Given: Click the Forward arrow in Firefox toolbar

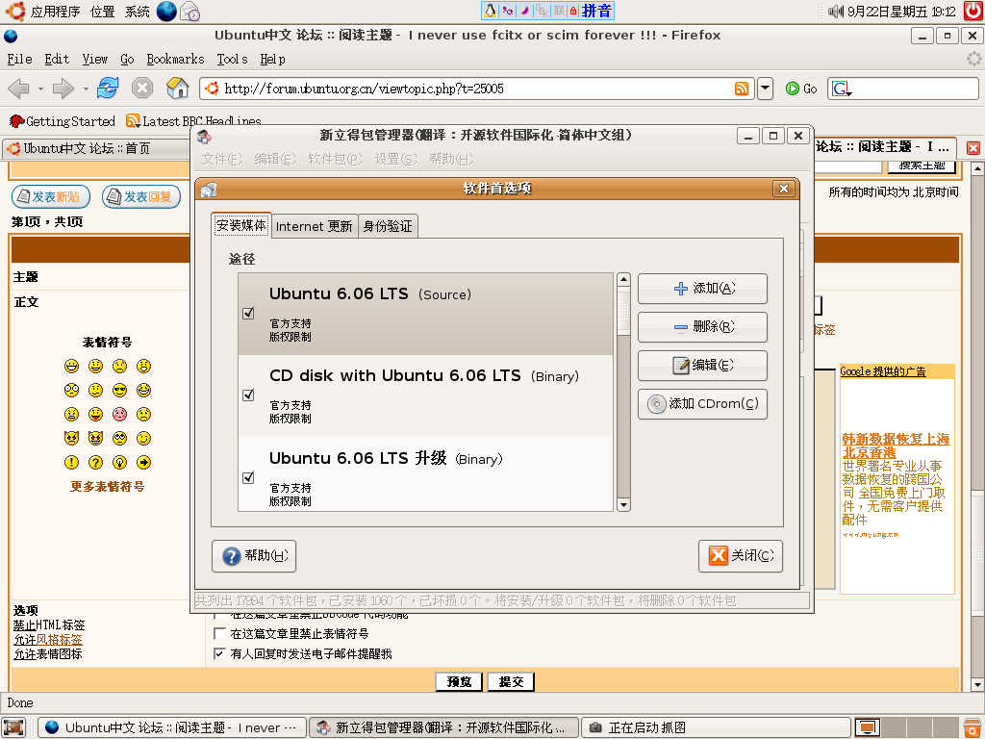Looking at the screenshot, I should tap(63, 89).
